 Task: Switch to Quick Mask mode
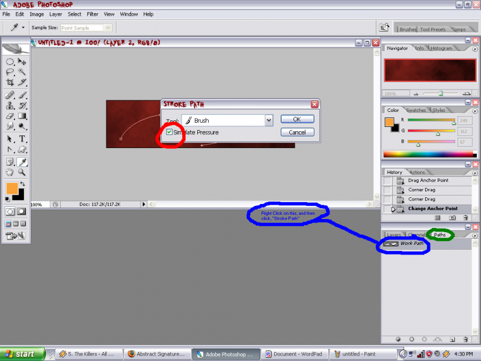[x=22, y=212]
